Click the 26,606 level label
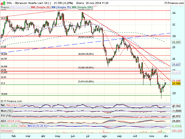The image size is (185, 139). click(x=4, y=54)
